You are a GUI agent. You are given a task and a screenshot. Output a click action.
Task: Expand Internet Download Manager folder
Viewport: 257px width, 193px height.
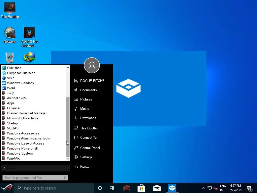point(34,113)
